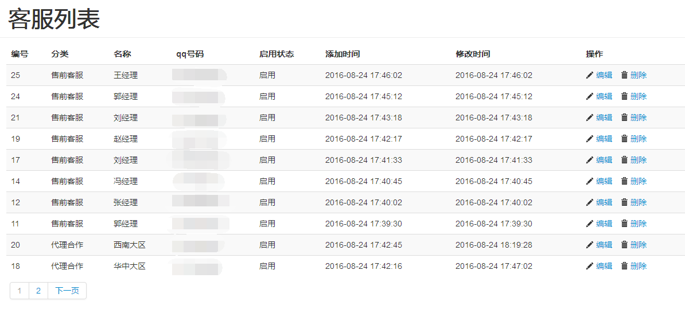Edit row 17 via its 编辑 link
This screenshot has height=309, width=685.
click(604, 160)
